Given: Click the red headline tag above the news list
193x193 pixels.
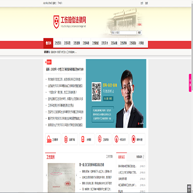Looking at the screenshot, I should point(49,62).
